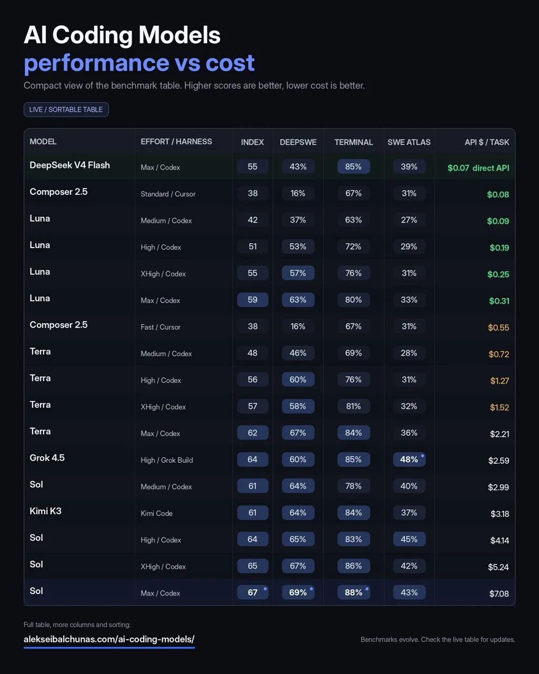The width and height of the screenshot is (539, 674).
Task: Click the High / Grok Build cell
Action: (167, 460)
